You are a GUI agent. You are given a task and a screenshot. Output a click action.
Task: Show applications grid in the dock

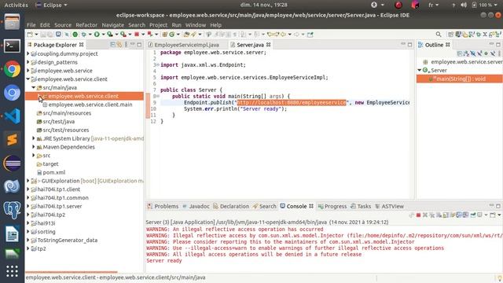point(13,271)
